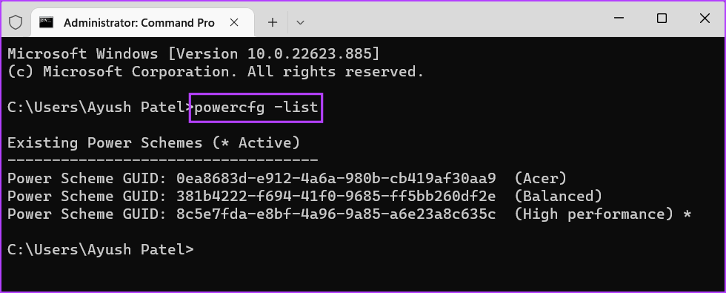Viewport: 726px width, 293px height.
Task: Click the Existing Power Schemes heading
Action: click(154, 142)
